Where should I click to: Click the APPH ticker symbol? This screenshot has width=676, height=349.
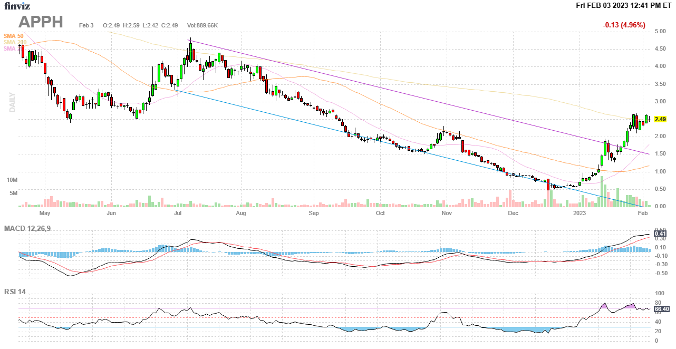[41, 22]
